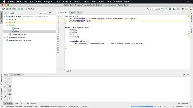Image resolution: width=193 pixels, height=108 pixels.
Task: Hide the Run tool window
Action: coord(188,75)
